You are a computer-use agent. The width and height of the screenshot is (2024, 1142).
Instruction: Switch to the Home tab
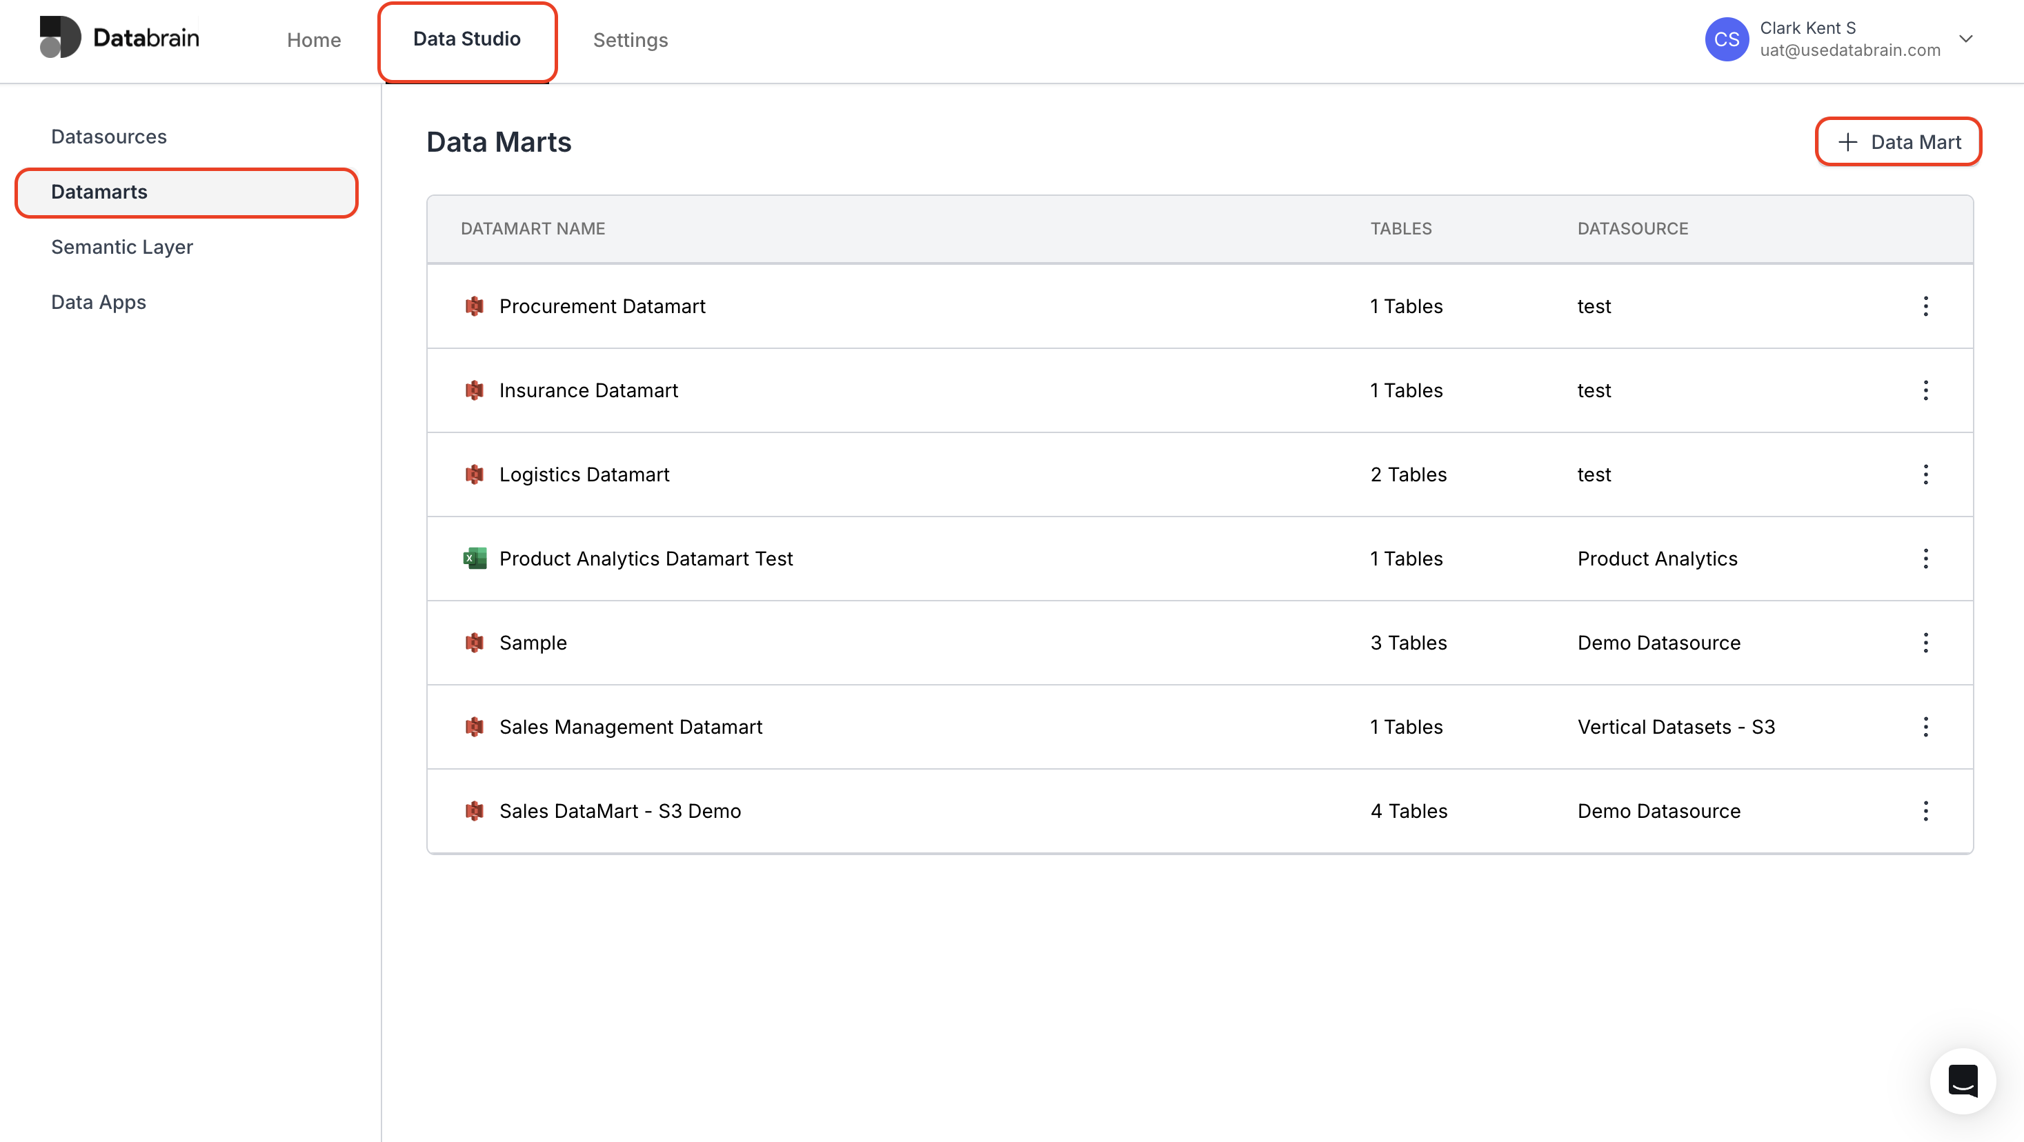(x=313, y=40)
